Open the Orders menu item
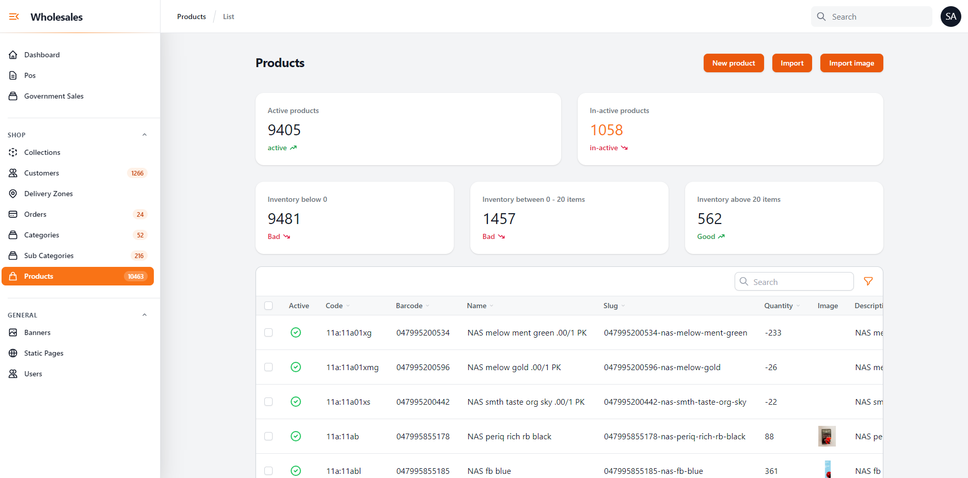968x478 pixels. (35, 214)
